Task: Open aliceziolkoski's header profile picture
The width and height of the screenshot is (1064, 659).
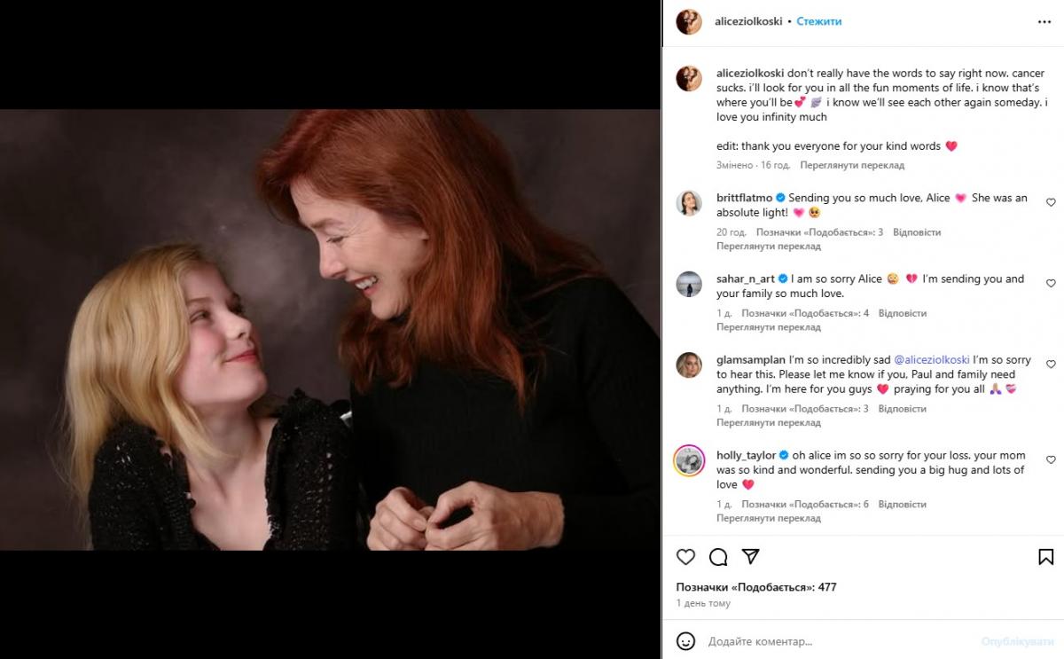Action: click(689, 21)
